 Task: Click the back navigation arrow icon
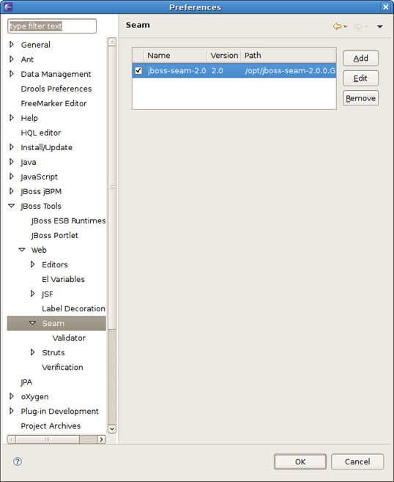click(x=337, y=26)
